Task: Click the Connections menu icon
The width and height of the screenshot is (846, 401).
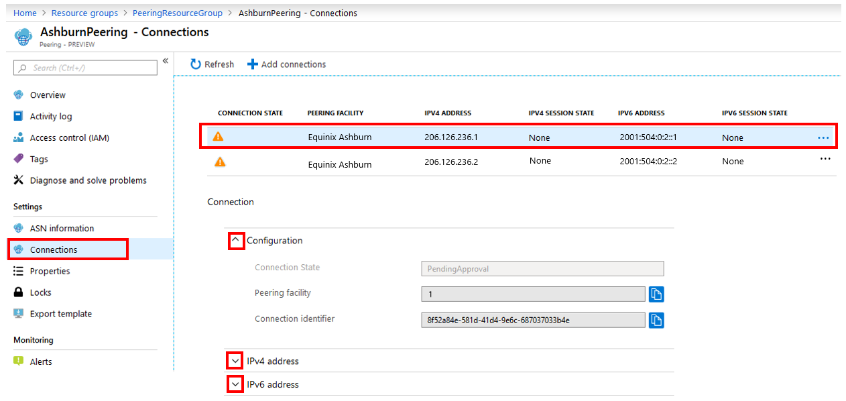Action: click(x=19, y=249)
